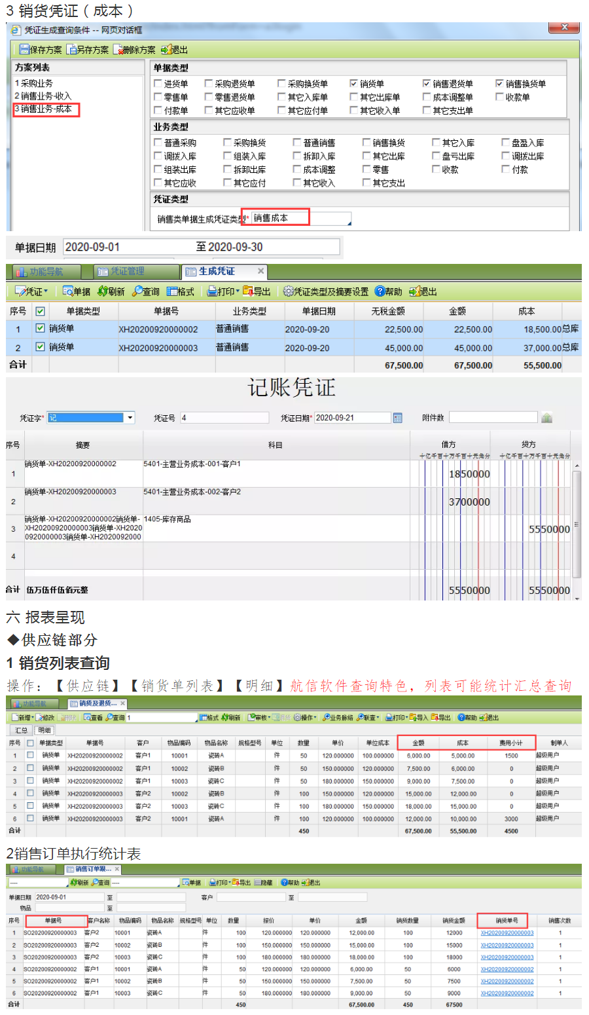Open the 凭证字 dropdown showing 记
This screenshot has width=589, height=1015.
130,417
